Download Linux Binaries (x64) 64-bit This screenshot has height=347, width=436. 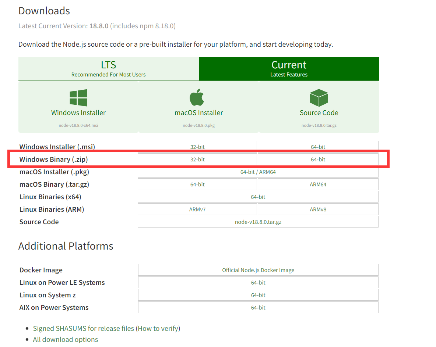point(258,197)
